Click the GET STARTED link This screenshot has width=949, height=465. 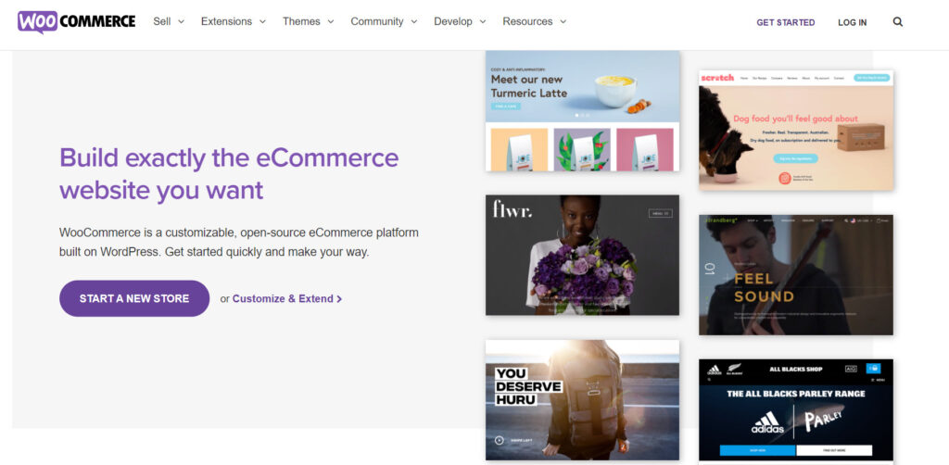(x=786, y=22)
